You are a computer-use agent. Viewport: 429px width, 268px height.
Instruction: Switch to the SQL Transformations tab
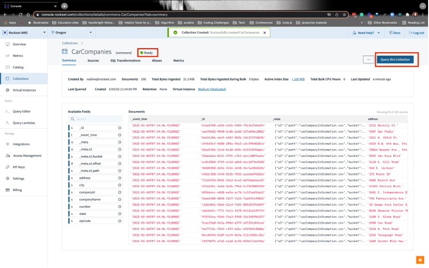click(x=125, y=61)
